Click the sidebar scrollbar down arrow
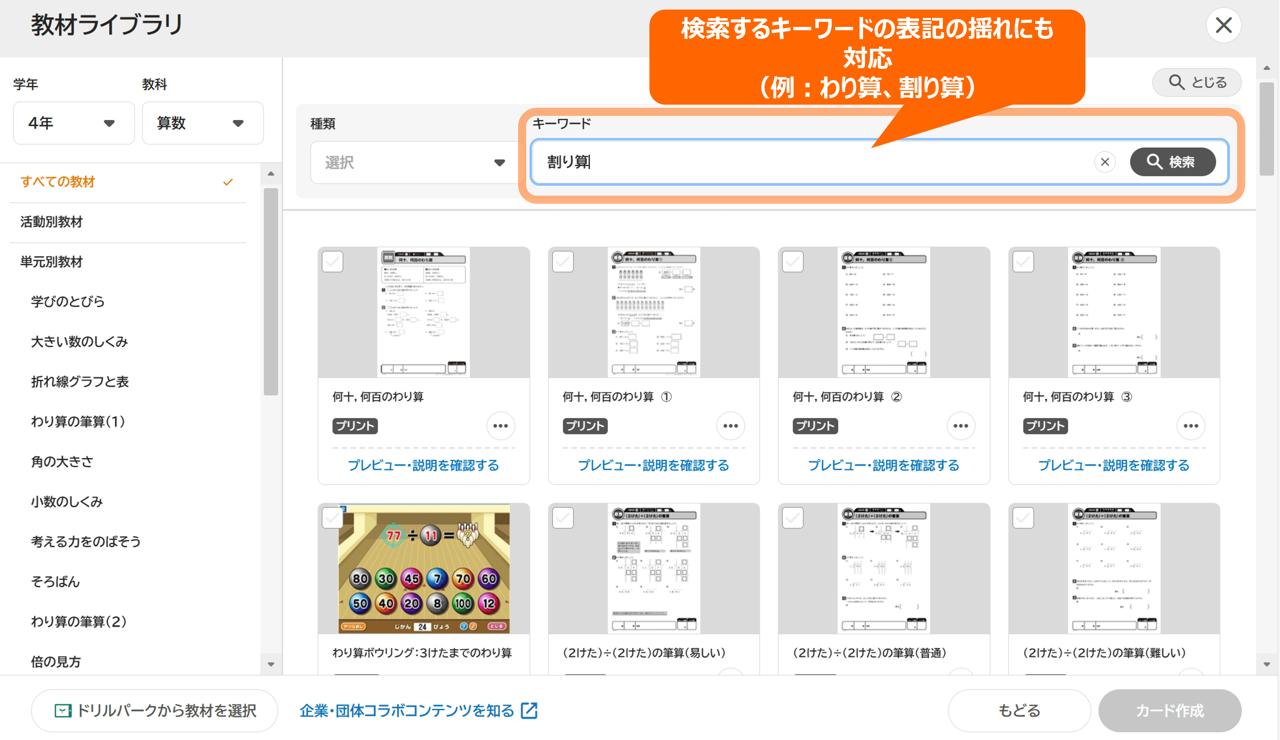 click(271, 664)
